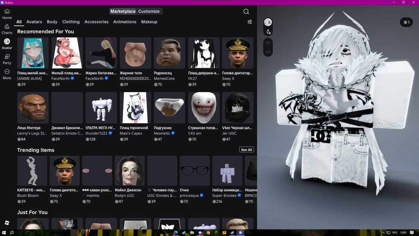Click the Roblox logo in bottom-left corner

7,223
